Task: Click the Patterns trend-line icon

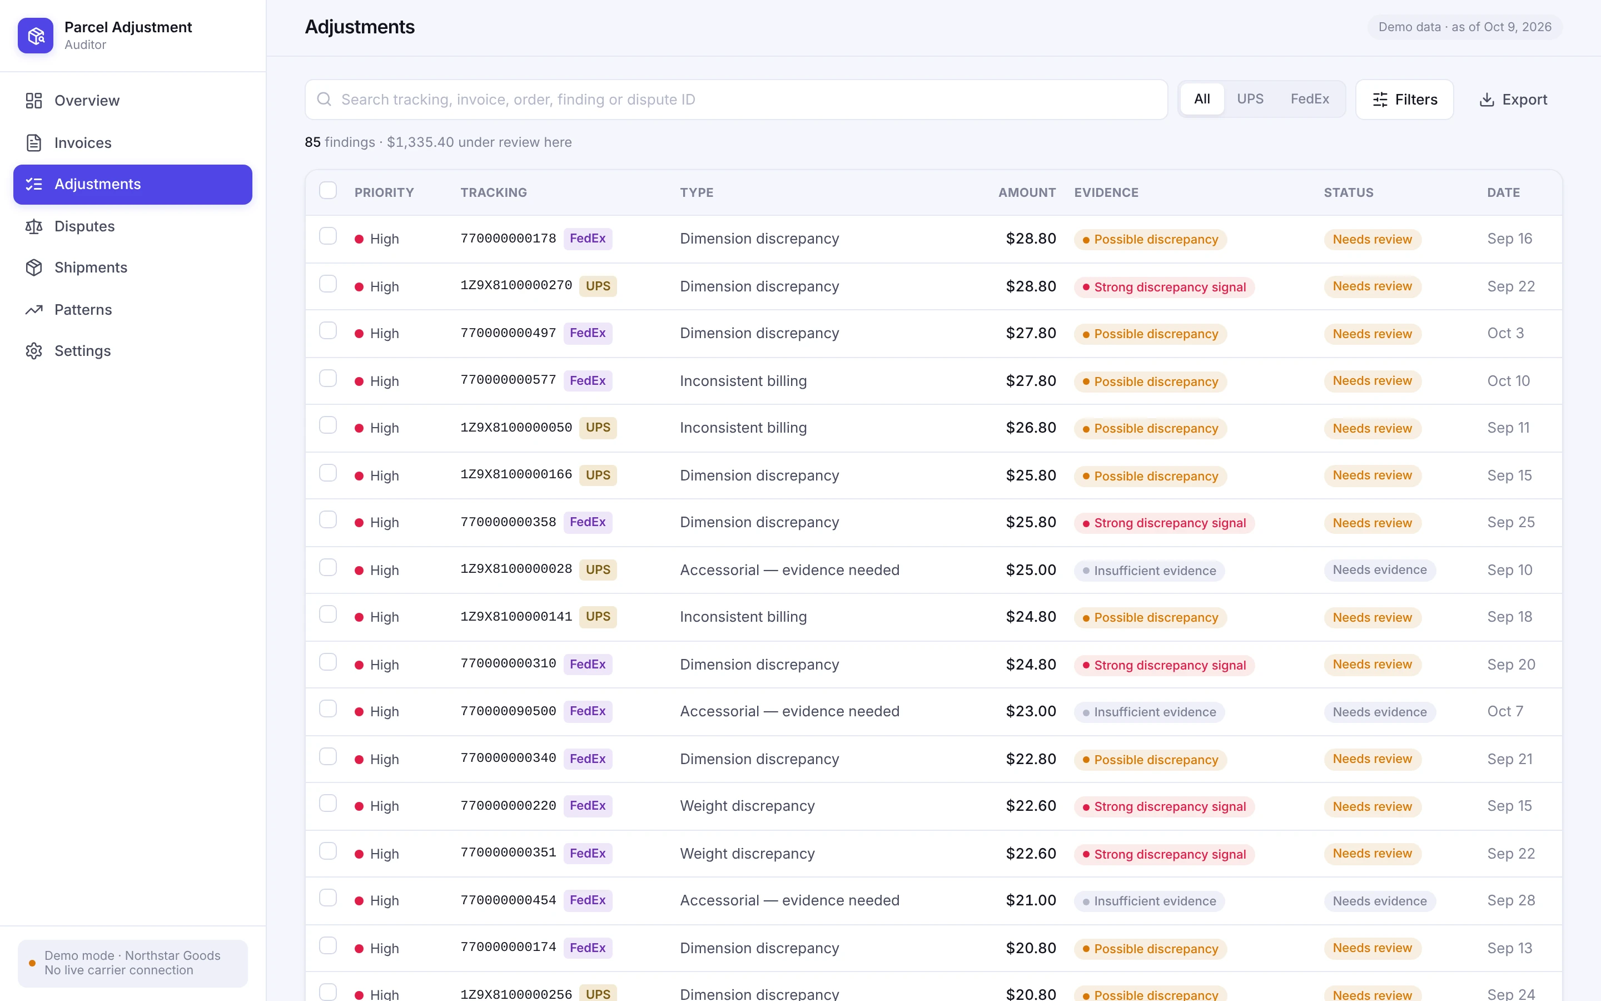Action: coord(34,310)
